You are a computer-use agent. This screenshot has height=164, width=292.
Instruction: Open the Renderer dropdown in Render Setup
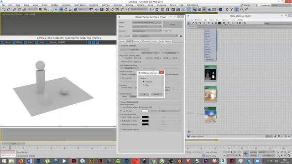[147, 31]
